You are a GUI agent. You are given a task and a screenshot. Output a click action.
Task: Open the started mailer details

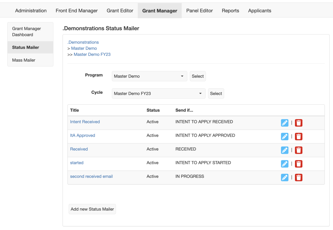[77, 163]
